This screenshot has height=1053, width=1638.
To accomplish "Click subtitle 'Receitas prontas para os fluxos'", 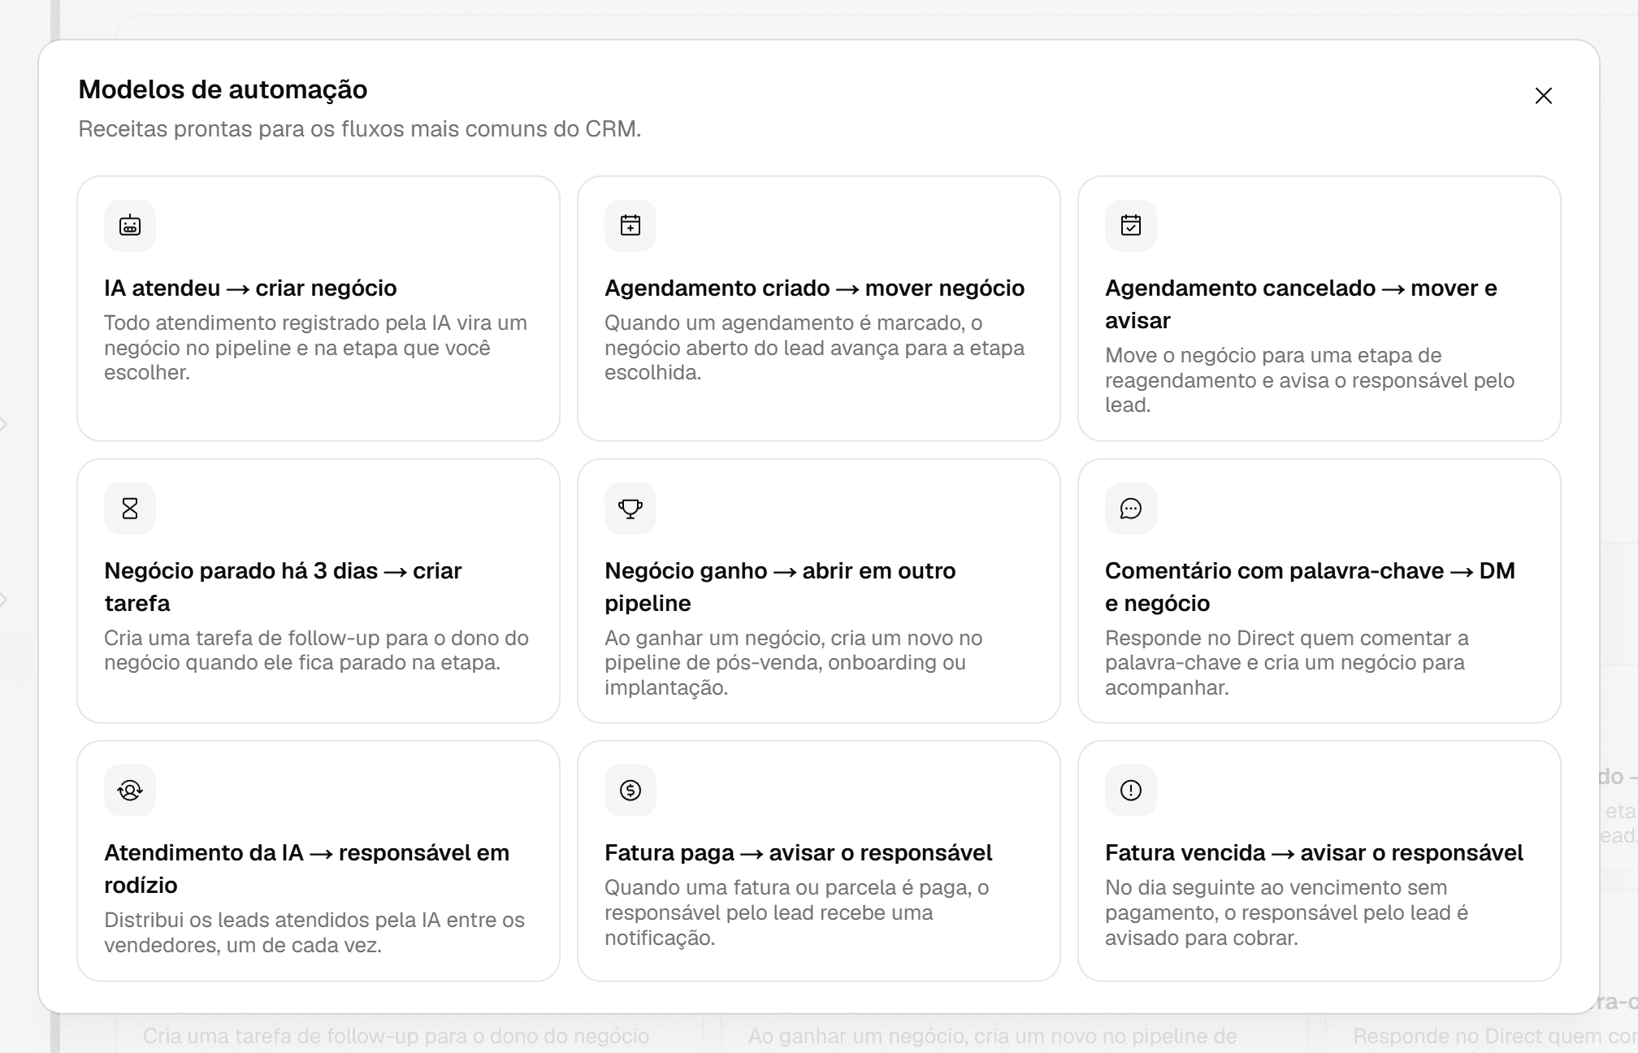I will [x=359, y=129].
